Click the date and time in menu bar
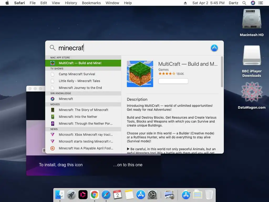 click(208, 3)
